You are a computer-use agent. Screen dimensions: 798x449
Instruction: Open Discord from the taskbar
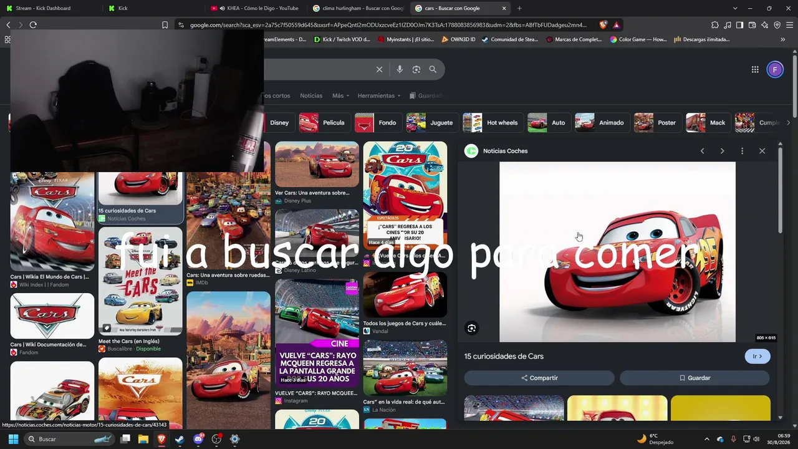(x=198, y=439)
